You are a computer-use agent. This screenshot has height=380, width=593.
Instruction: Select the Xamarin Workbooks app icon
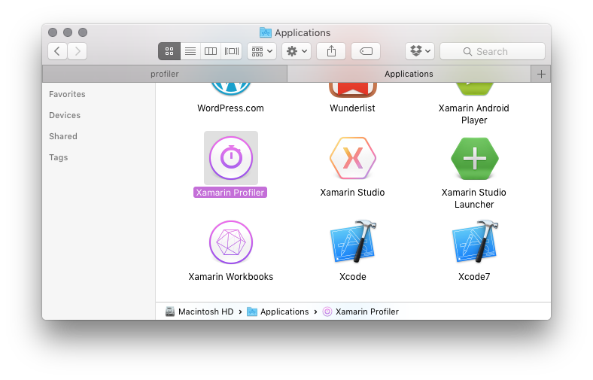point(231,242)
